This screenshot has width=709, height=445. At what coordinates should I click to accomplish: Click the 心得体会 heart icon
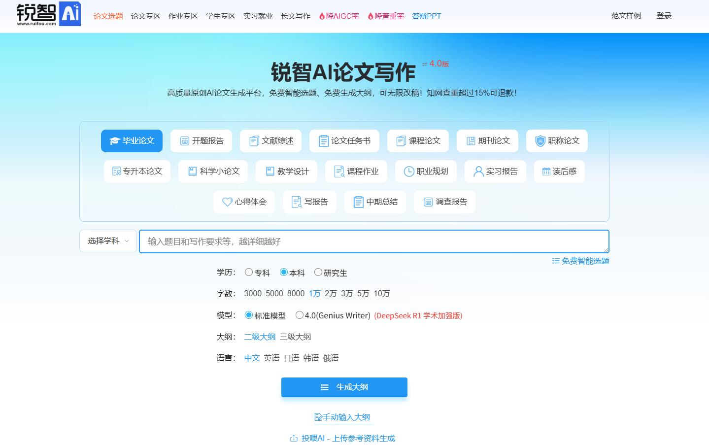[227, 202]
